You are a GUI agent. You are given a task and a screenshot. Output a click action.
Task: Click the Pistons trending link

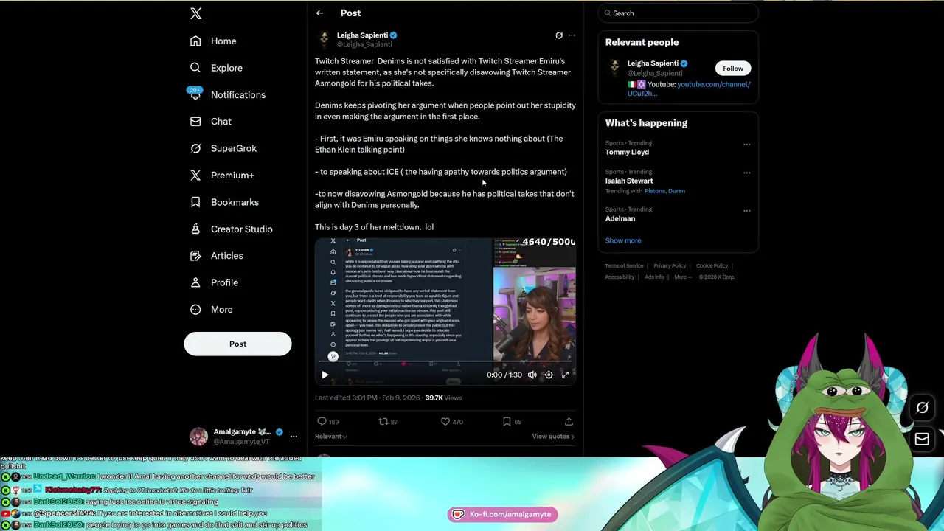coord(653,191)
